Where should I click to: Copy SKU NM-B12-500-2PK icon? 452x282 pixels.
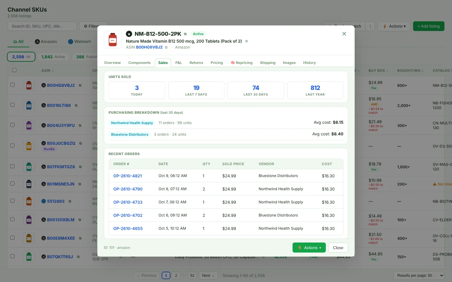coord(185,34)
